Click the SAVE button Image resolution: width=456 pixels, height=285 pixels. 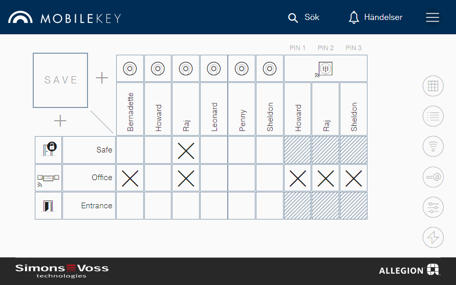[60, 80]
